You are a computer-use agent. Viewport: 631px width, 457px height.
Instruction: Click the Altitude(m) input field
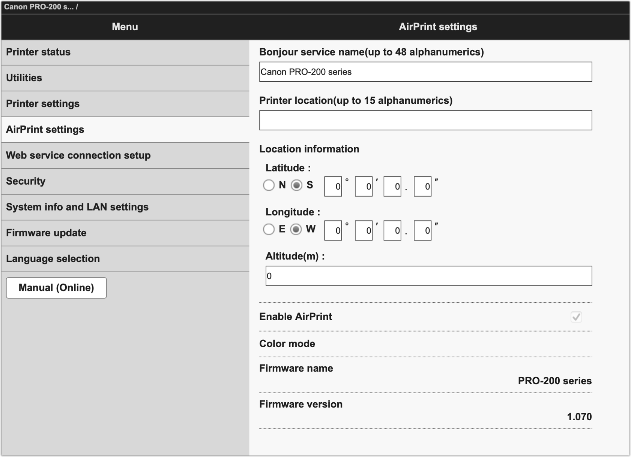[x=428, y=276]
